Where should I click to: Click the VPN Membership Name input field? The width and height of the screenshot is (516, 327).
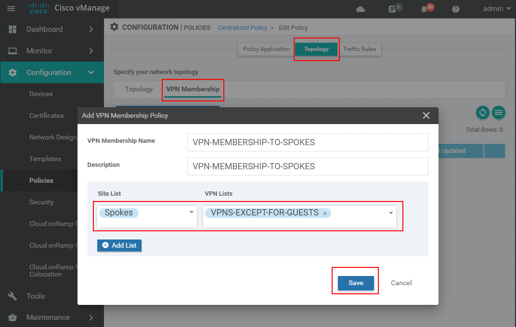pyautogui.click(x=308, y=142)
